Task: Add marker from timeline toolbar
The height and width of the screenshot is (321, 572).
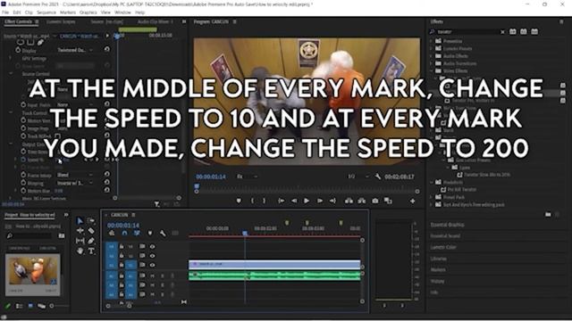Action: pyautogui.click(x=149, y=234)
